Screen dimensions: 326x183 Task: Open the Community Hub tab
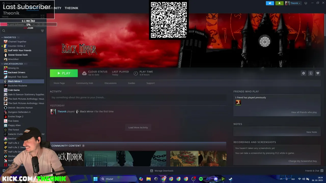point(85,83)
